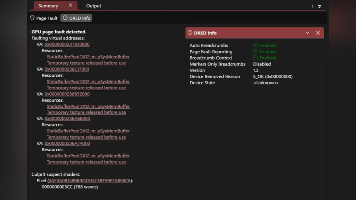Open StaticBufferPoolDX12 resource under VA 0x0000000237930000
Screen dimensions: 356x200
coord(88,57)
